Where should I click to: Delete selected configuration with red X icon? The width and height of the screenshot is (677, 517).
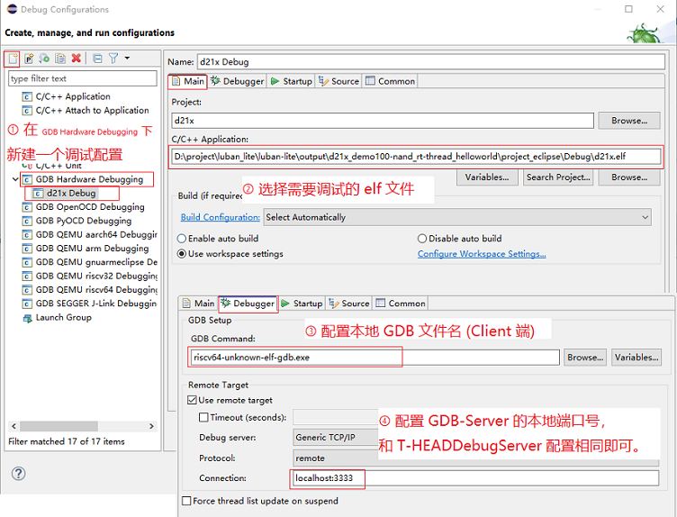[x=76, y=59]
